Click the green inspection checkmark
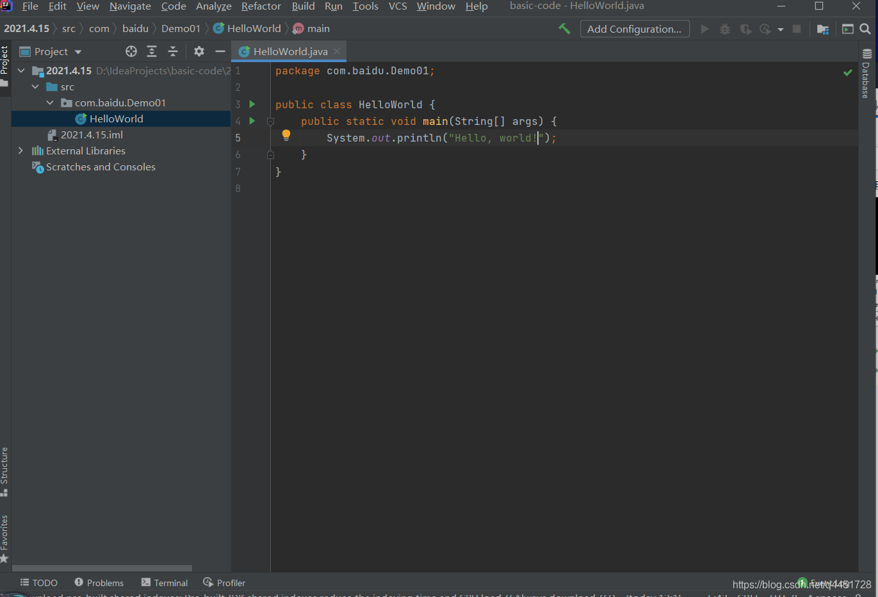The height and width of the screenshot is (597, 878). point(848,72)
